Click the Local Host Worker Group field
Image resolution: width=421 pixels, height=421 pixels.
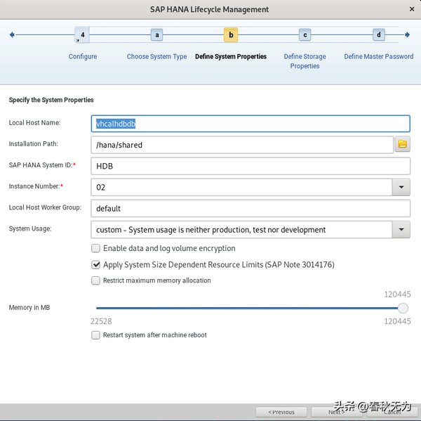250,209
